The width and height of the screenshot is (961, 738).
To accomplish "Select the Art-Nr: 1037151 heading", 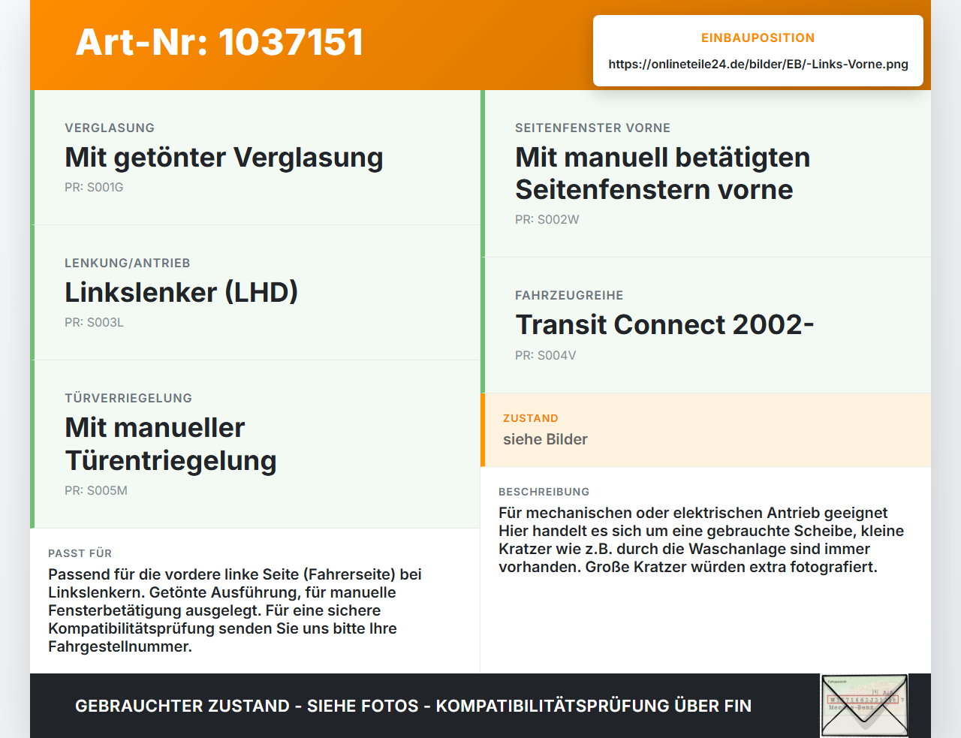I will [220, 42].
